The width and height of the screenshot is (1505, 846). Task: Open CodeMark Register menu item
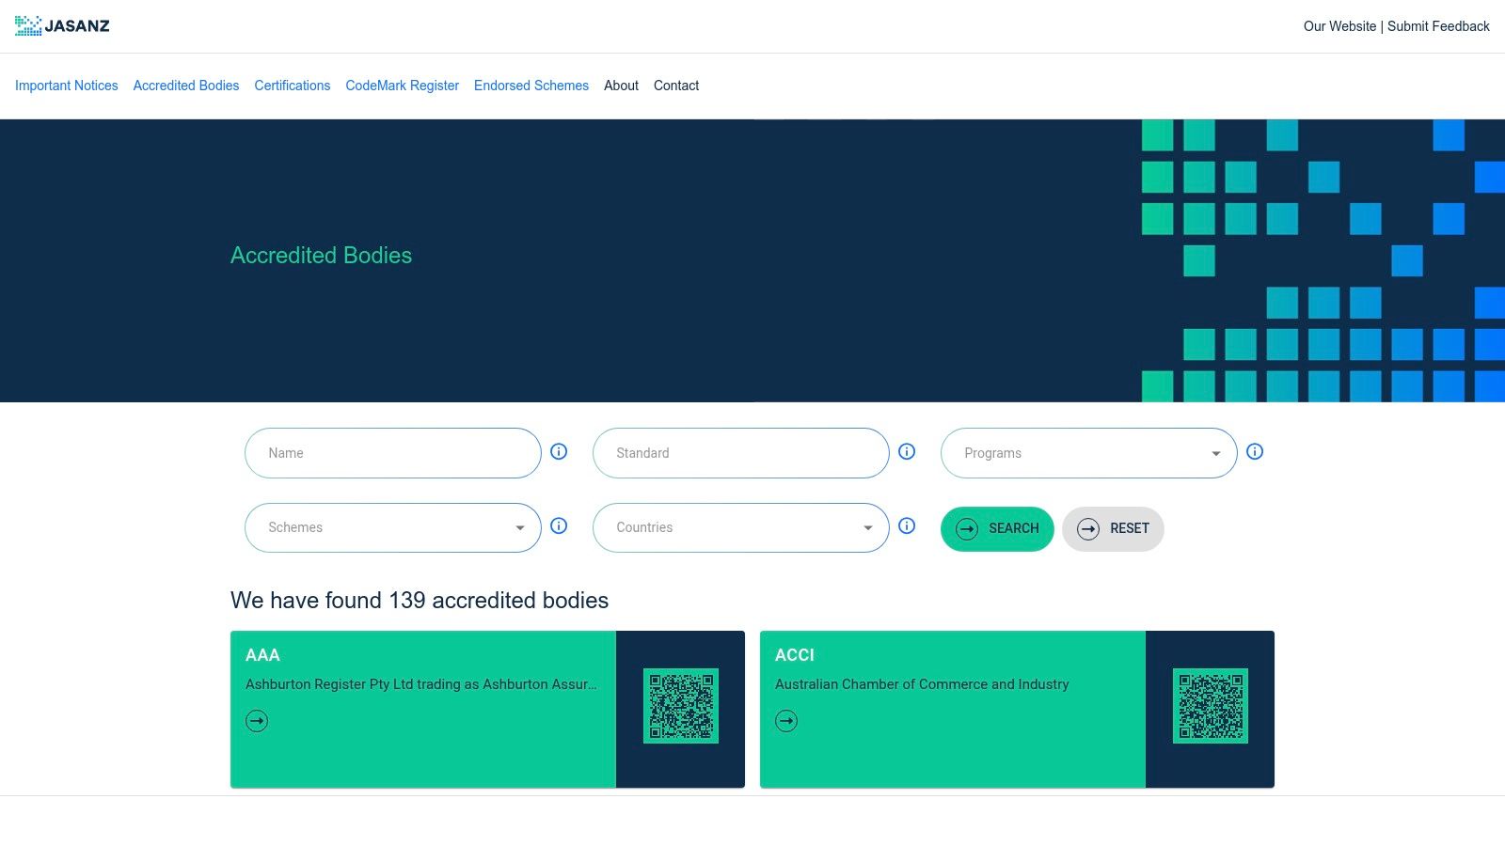403,86
